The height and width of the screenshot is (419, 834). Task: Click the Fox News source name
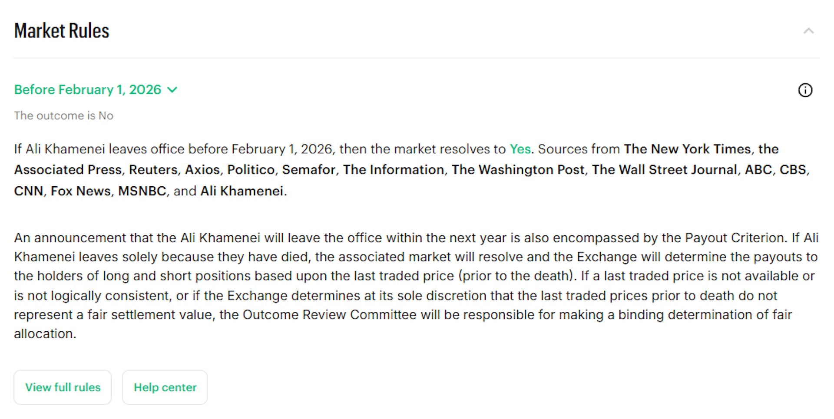[x=81, y=191]
